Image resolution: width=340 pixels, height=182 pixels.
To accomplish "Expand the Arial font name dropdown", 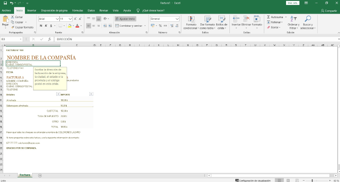I will point(58,19).
